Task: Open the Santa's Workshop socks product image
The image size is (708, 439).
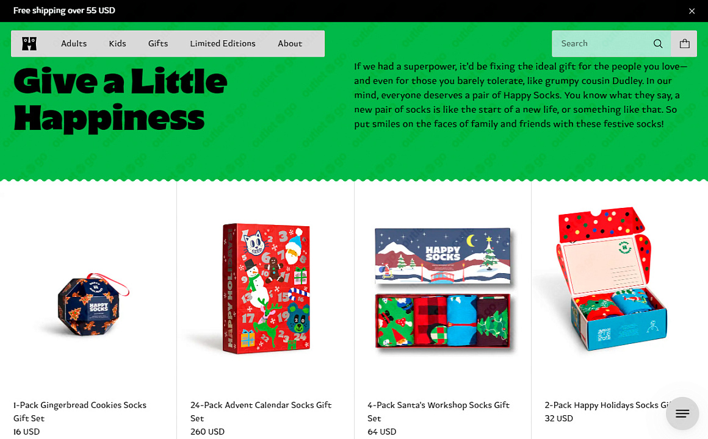Action: 443,287
